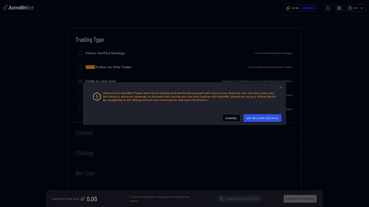
Task: Open the apps grid menu
Action: click(x=339, y=8)
